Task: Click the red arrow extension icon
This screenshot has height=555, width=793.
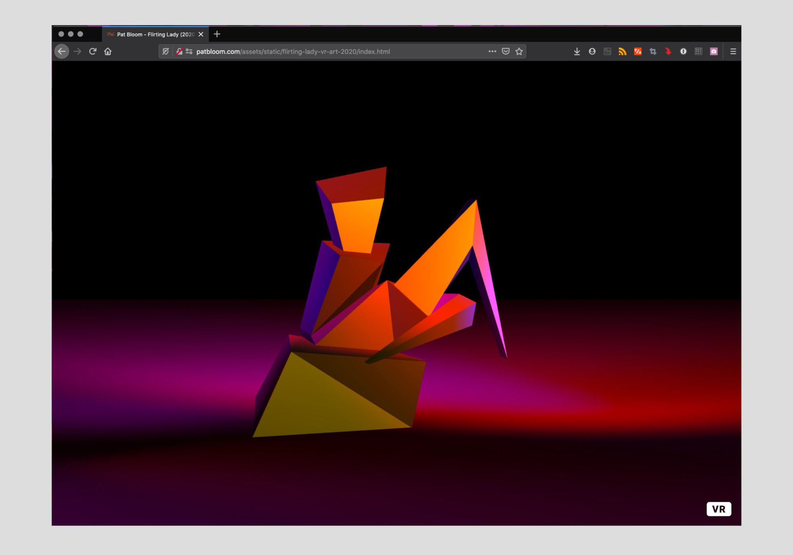Action: pos(668,52)
